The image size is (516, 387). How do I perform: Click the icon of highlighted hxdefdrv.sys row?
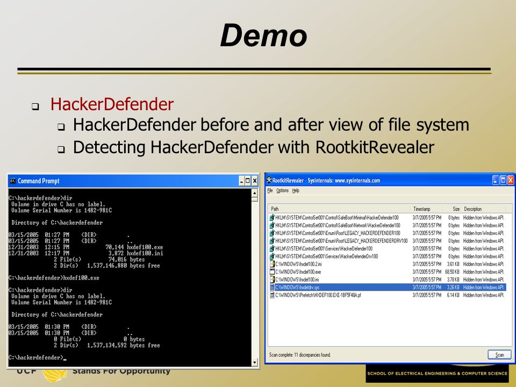pos(272,287)
